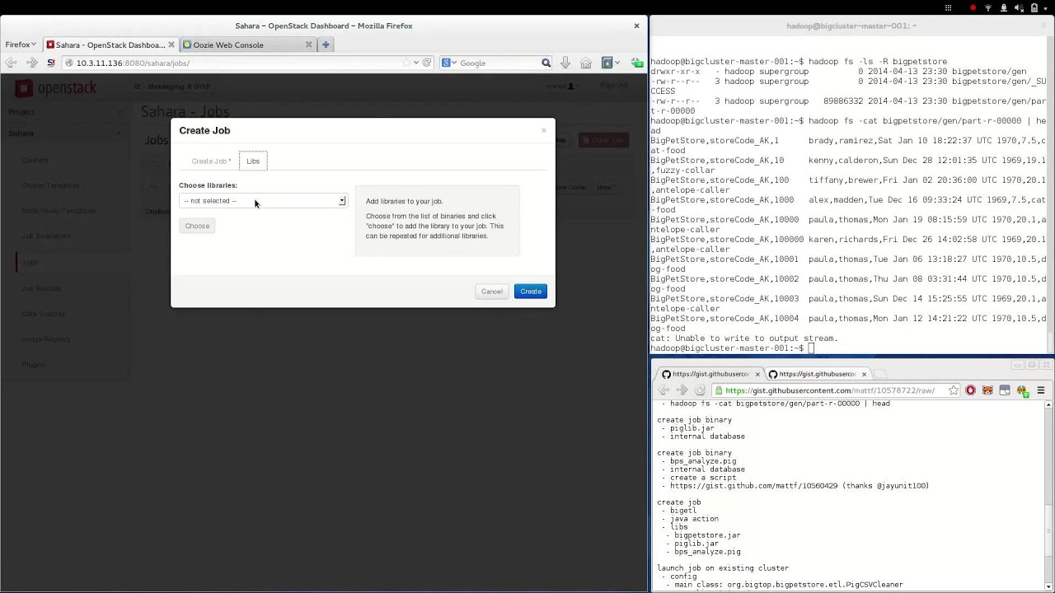Screen dimensions: 1055x593
Task: Go forward in Firefox
Action: pyautogui.click(x=31, y=63)
